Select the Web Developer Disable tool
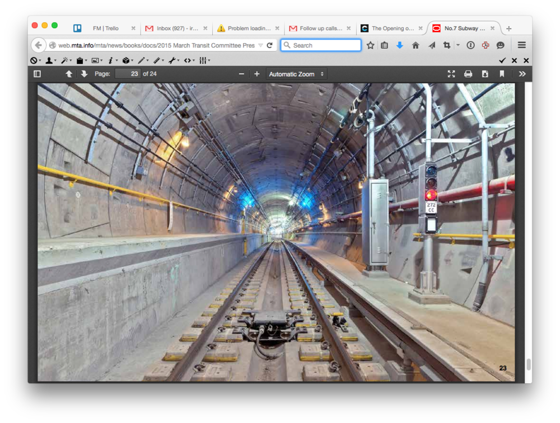 [x=34, y=60]
